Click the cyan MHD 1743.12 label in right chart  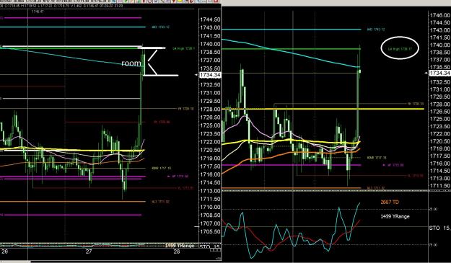376,30
